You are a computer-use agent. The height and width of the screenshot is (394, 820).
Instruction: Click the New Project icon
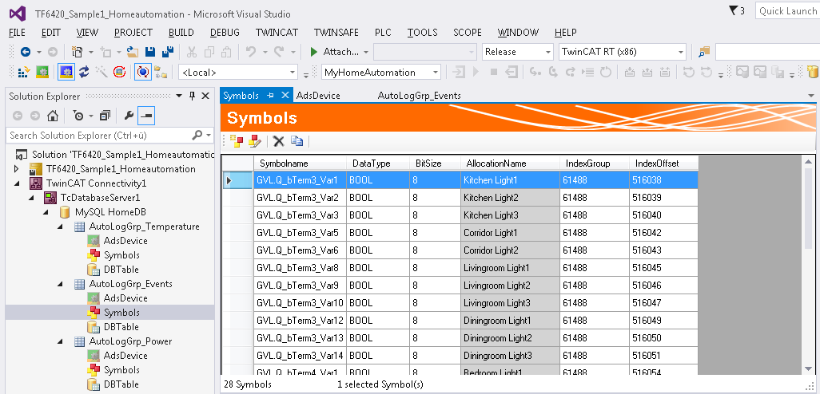78,52
